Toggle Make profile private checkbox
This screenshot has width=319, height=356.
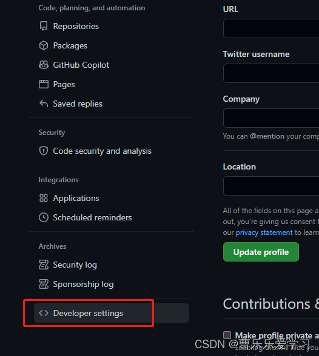(x=227, y=335)
